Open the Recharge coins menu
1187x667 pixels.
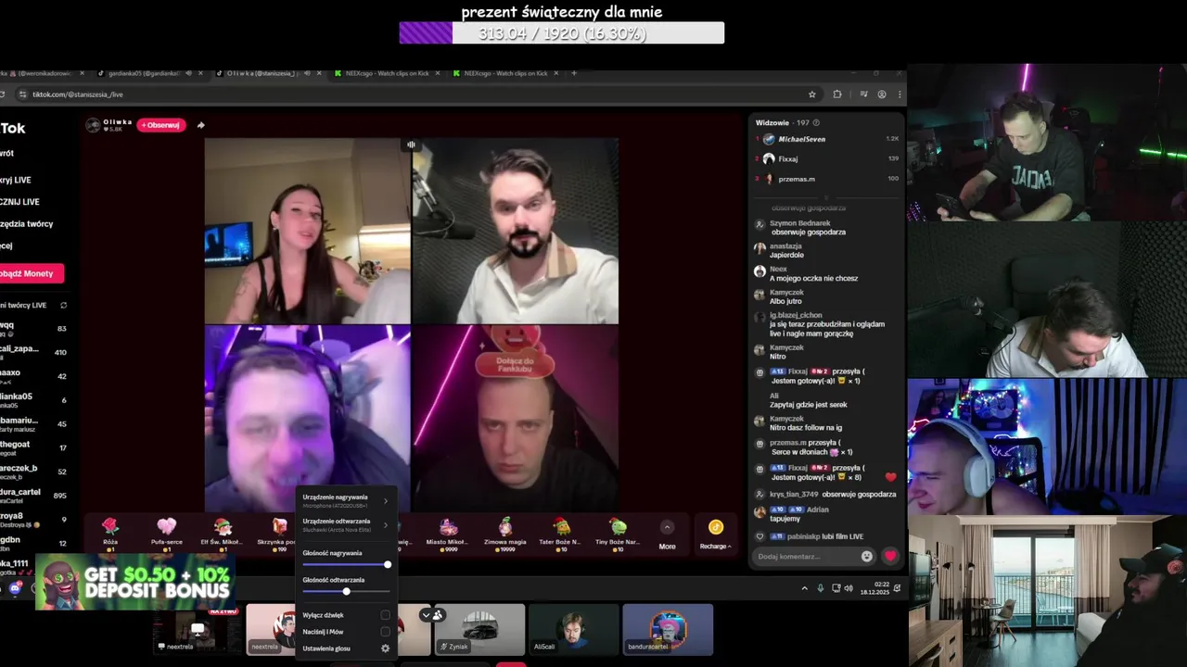pyautogui.click(x=715, y=535)
